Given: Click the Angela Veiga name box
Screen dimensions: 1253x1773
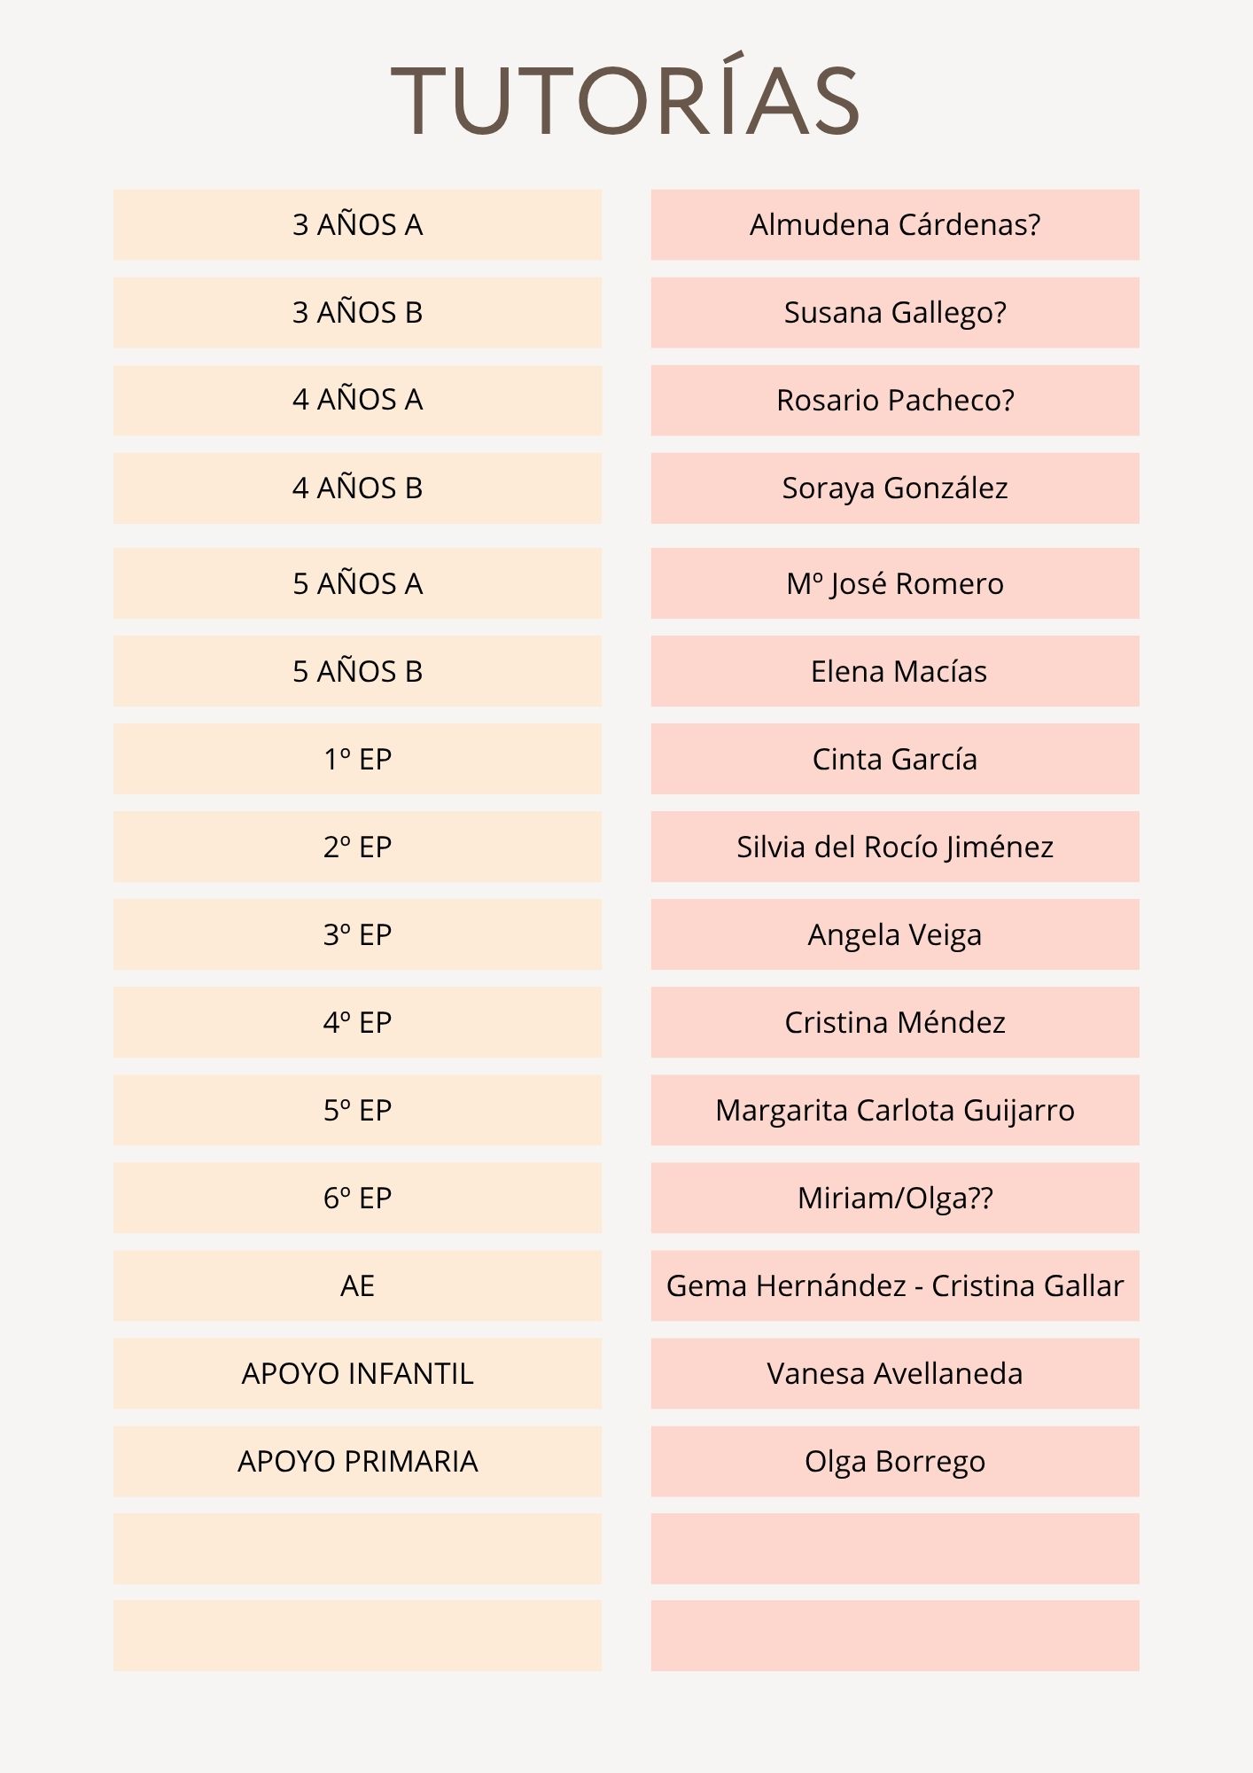Looking at the screenshot, I should tap(895, 934).
